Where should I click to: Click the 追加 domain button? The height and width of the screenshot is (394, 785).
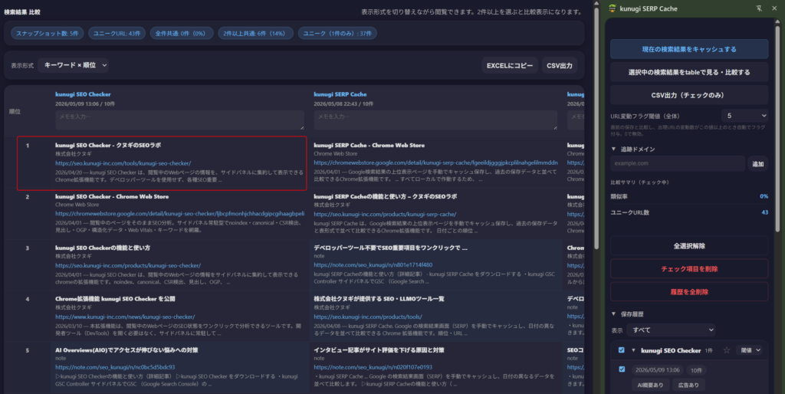pyautogui.click(x=758, y=164)
